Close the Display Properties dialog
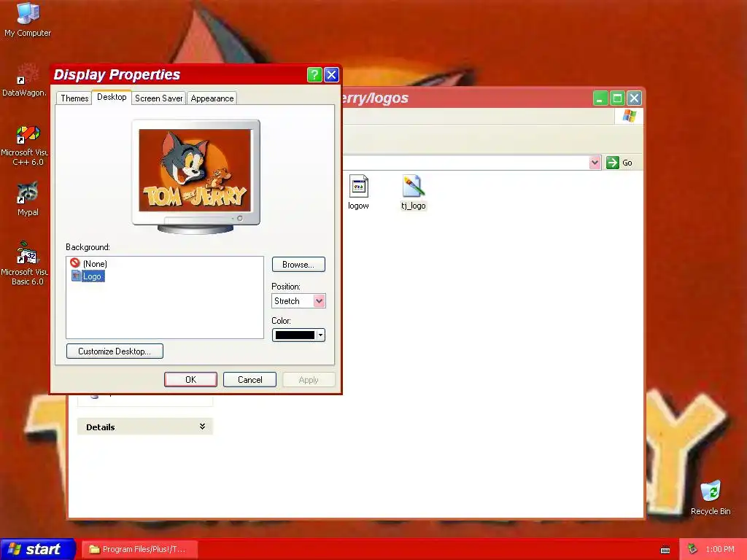Screen dimensions: 747x560 coord(332,75)
